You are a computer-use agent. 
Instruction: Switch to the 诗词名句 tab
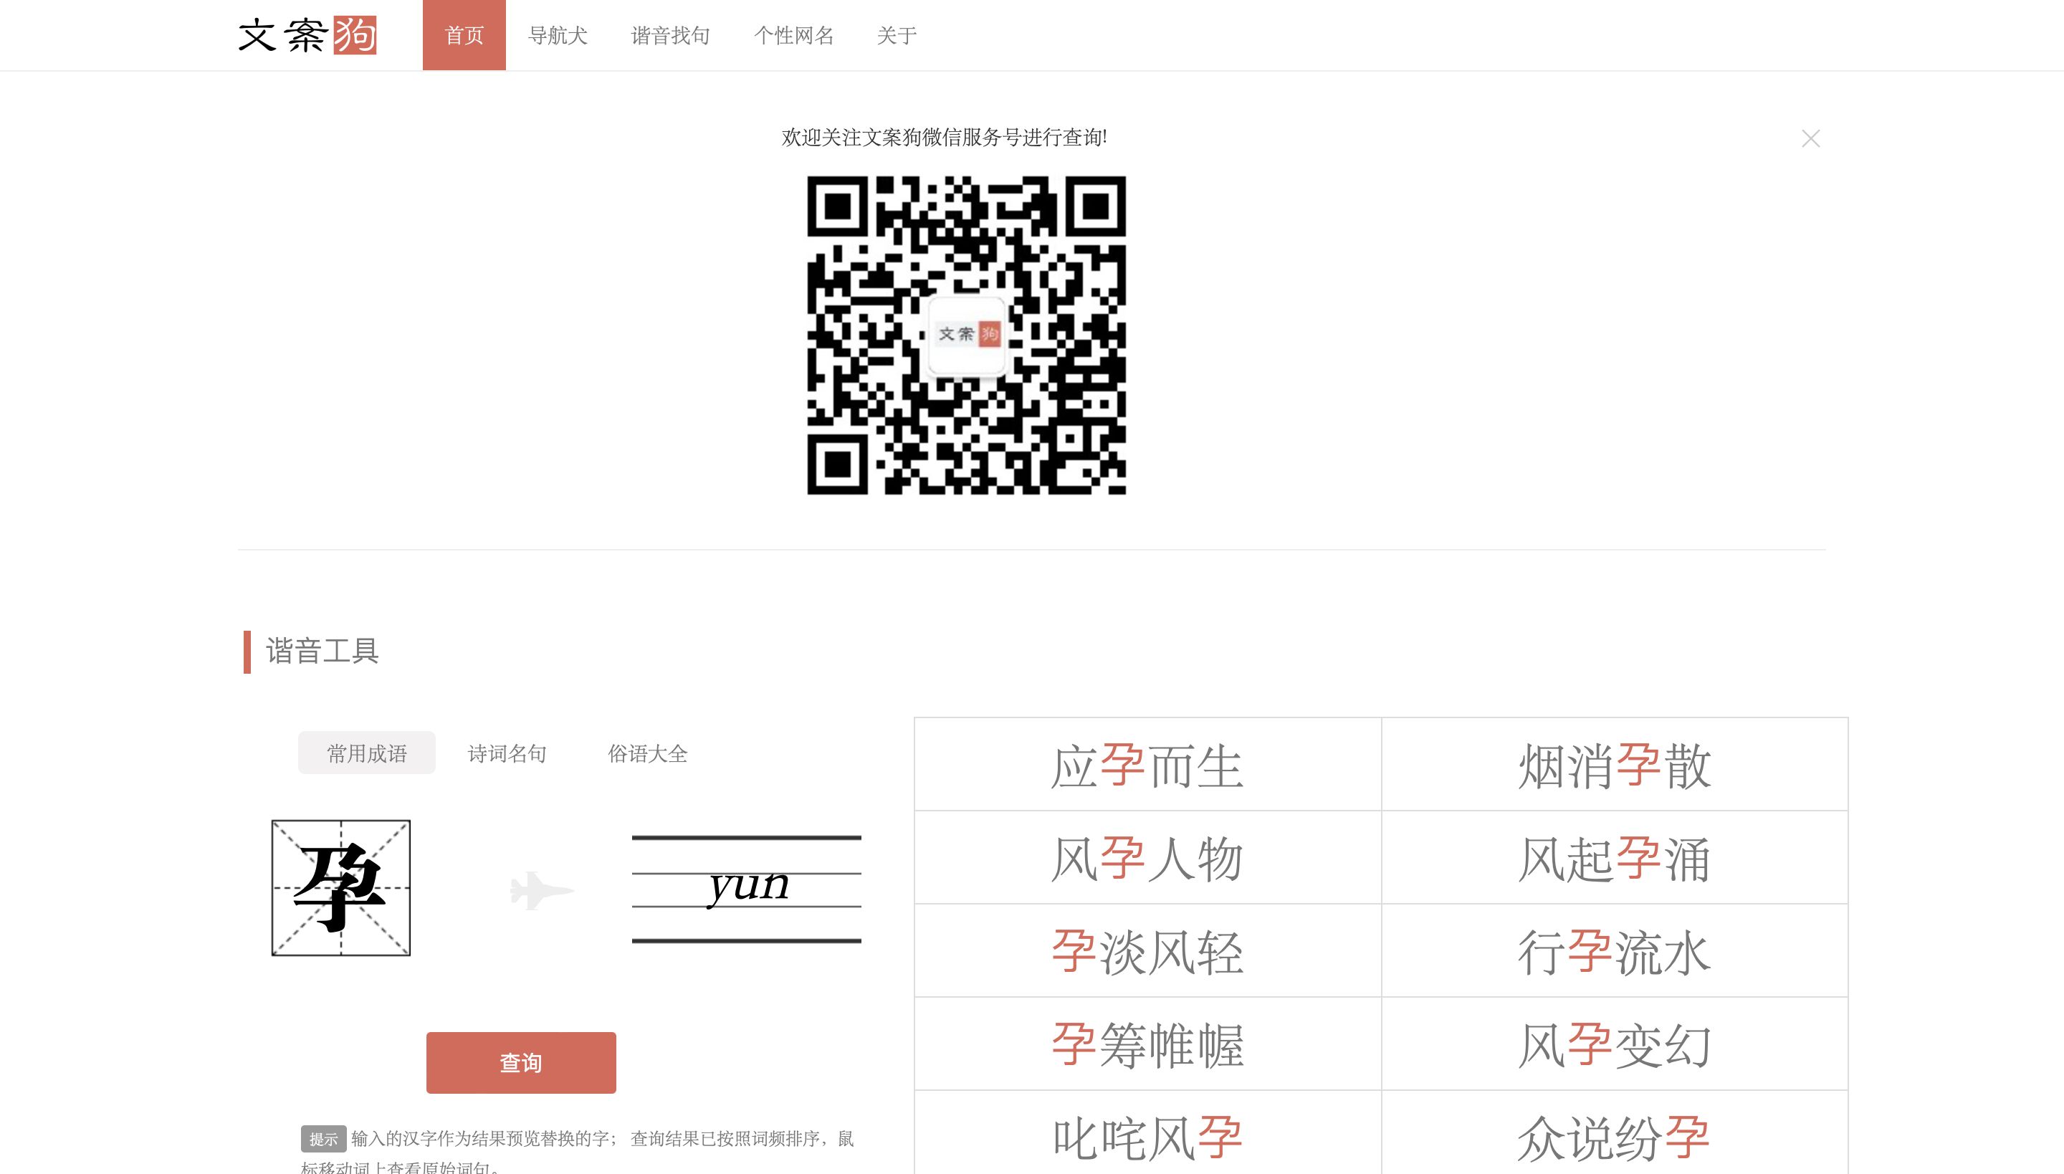(507, 753)
